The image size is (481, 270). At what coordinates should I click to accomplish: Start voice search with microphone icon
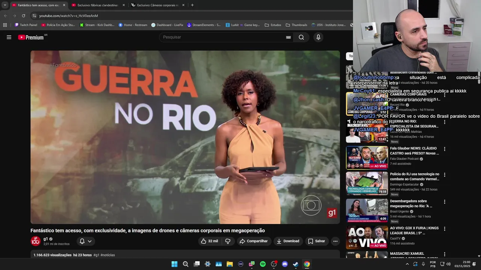click(318, 37)
